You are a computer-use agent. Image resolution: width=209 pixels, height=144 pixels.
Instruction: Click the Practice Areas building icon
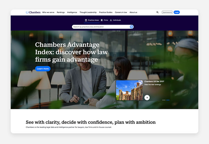coord(86,20)
